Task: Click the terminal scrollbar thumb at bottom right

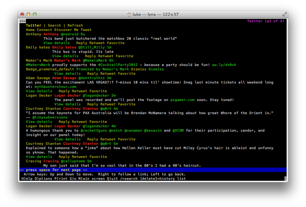Action: coord(285,179)
